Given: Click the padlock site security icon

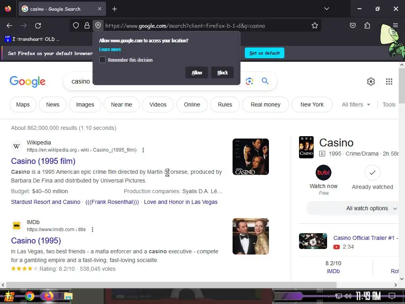Looking at the screenshot, I should [87, 26].
